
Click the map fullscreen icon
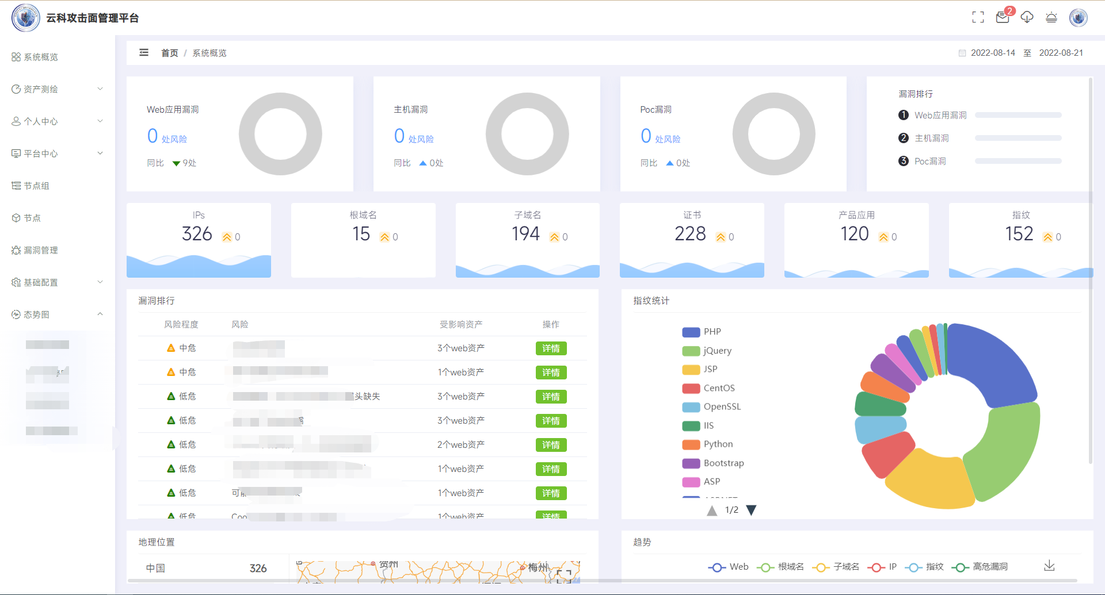564,575
